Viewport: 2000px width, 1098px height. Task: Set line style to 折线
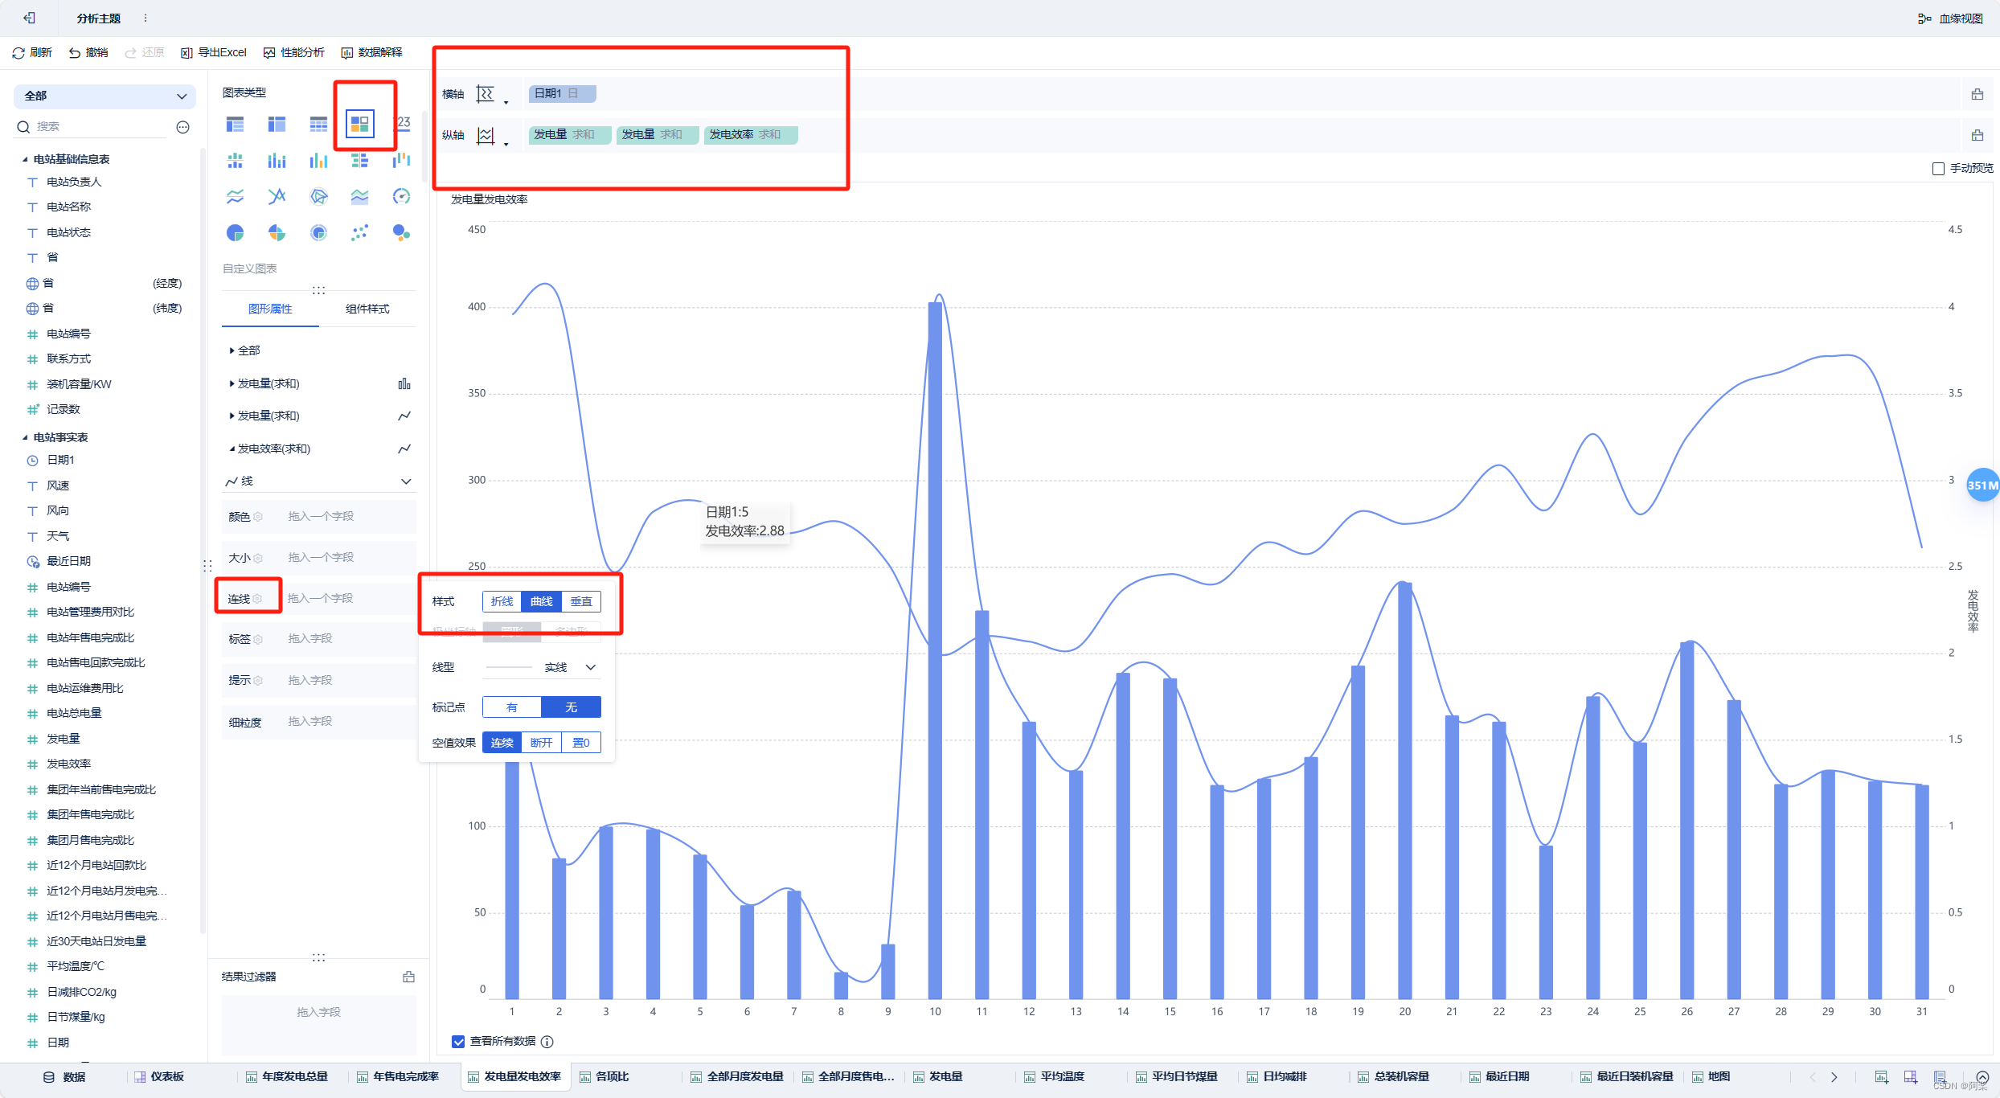pyautogui.click(x=502, y=601)
